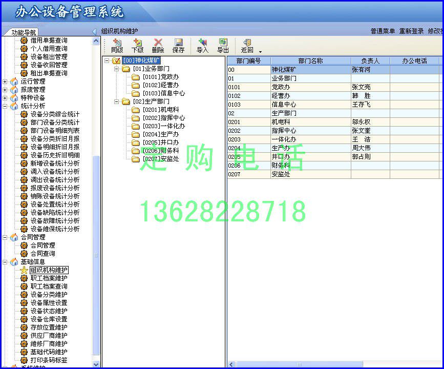The height and width of the screenshot is (369, 444).
Task: Click the gear icon beside 打印条码标签
Action: 24,360
